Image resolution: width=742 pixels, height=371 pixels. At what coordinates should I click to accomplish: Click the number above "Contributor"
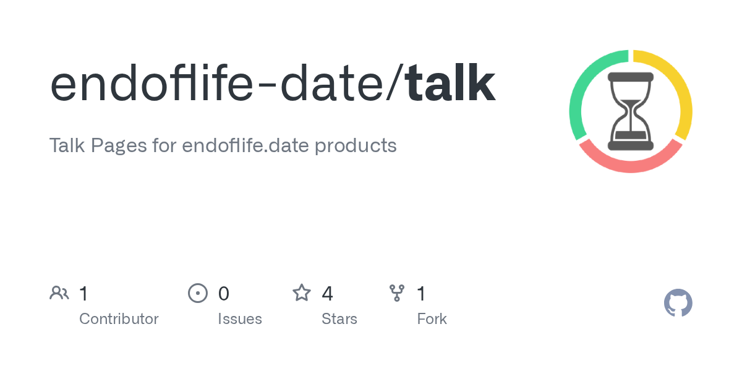[83, 293]
